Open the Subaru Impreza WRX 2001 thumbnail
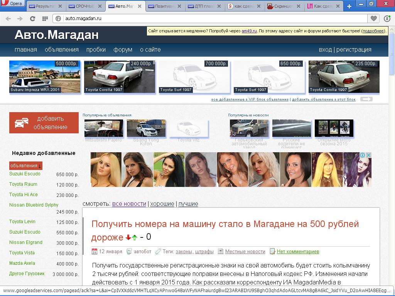 [x=45, y=77]
